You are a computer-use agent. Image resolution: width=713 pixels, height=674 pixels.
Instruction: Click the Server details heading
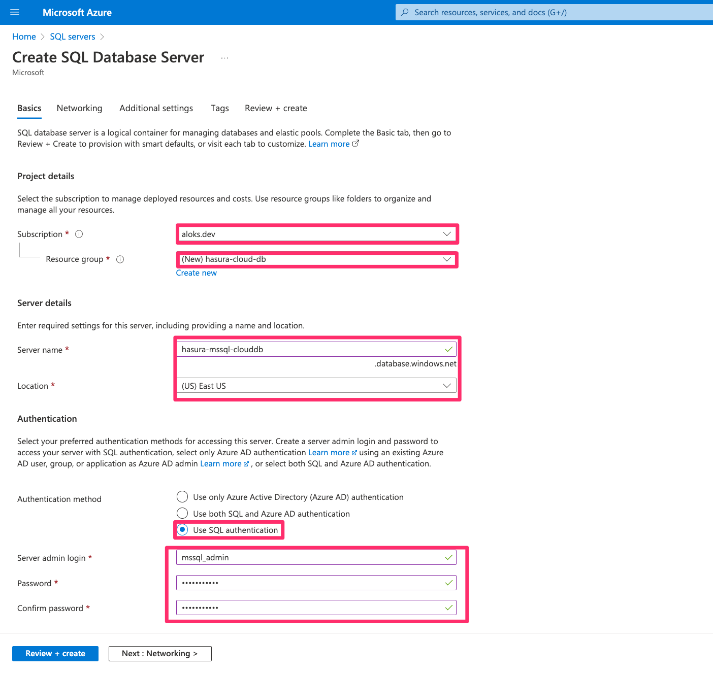click(x=44, y=303)
